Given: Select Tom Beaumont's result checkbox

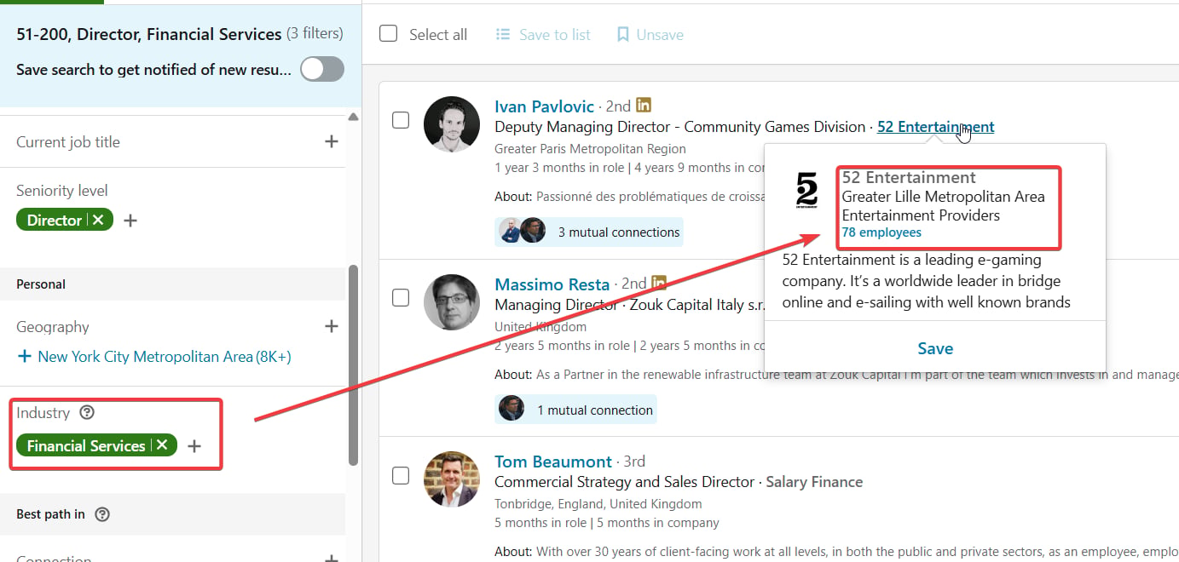Looking at the screenshot, I should click(x=401, y=476).
